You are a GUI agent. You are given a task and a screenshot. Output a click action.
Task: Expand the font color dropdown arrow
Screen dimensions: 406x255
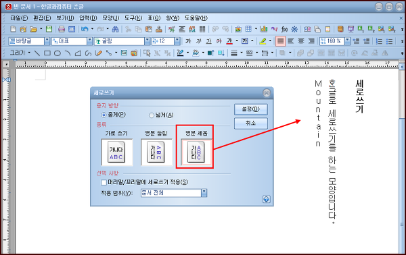click(237, 41)
